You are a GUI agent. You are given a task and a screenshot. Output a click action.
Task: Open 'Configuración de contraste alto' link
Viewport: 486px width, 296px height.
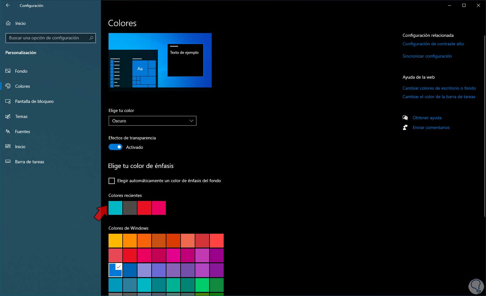[x=433, y=44]
